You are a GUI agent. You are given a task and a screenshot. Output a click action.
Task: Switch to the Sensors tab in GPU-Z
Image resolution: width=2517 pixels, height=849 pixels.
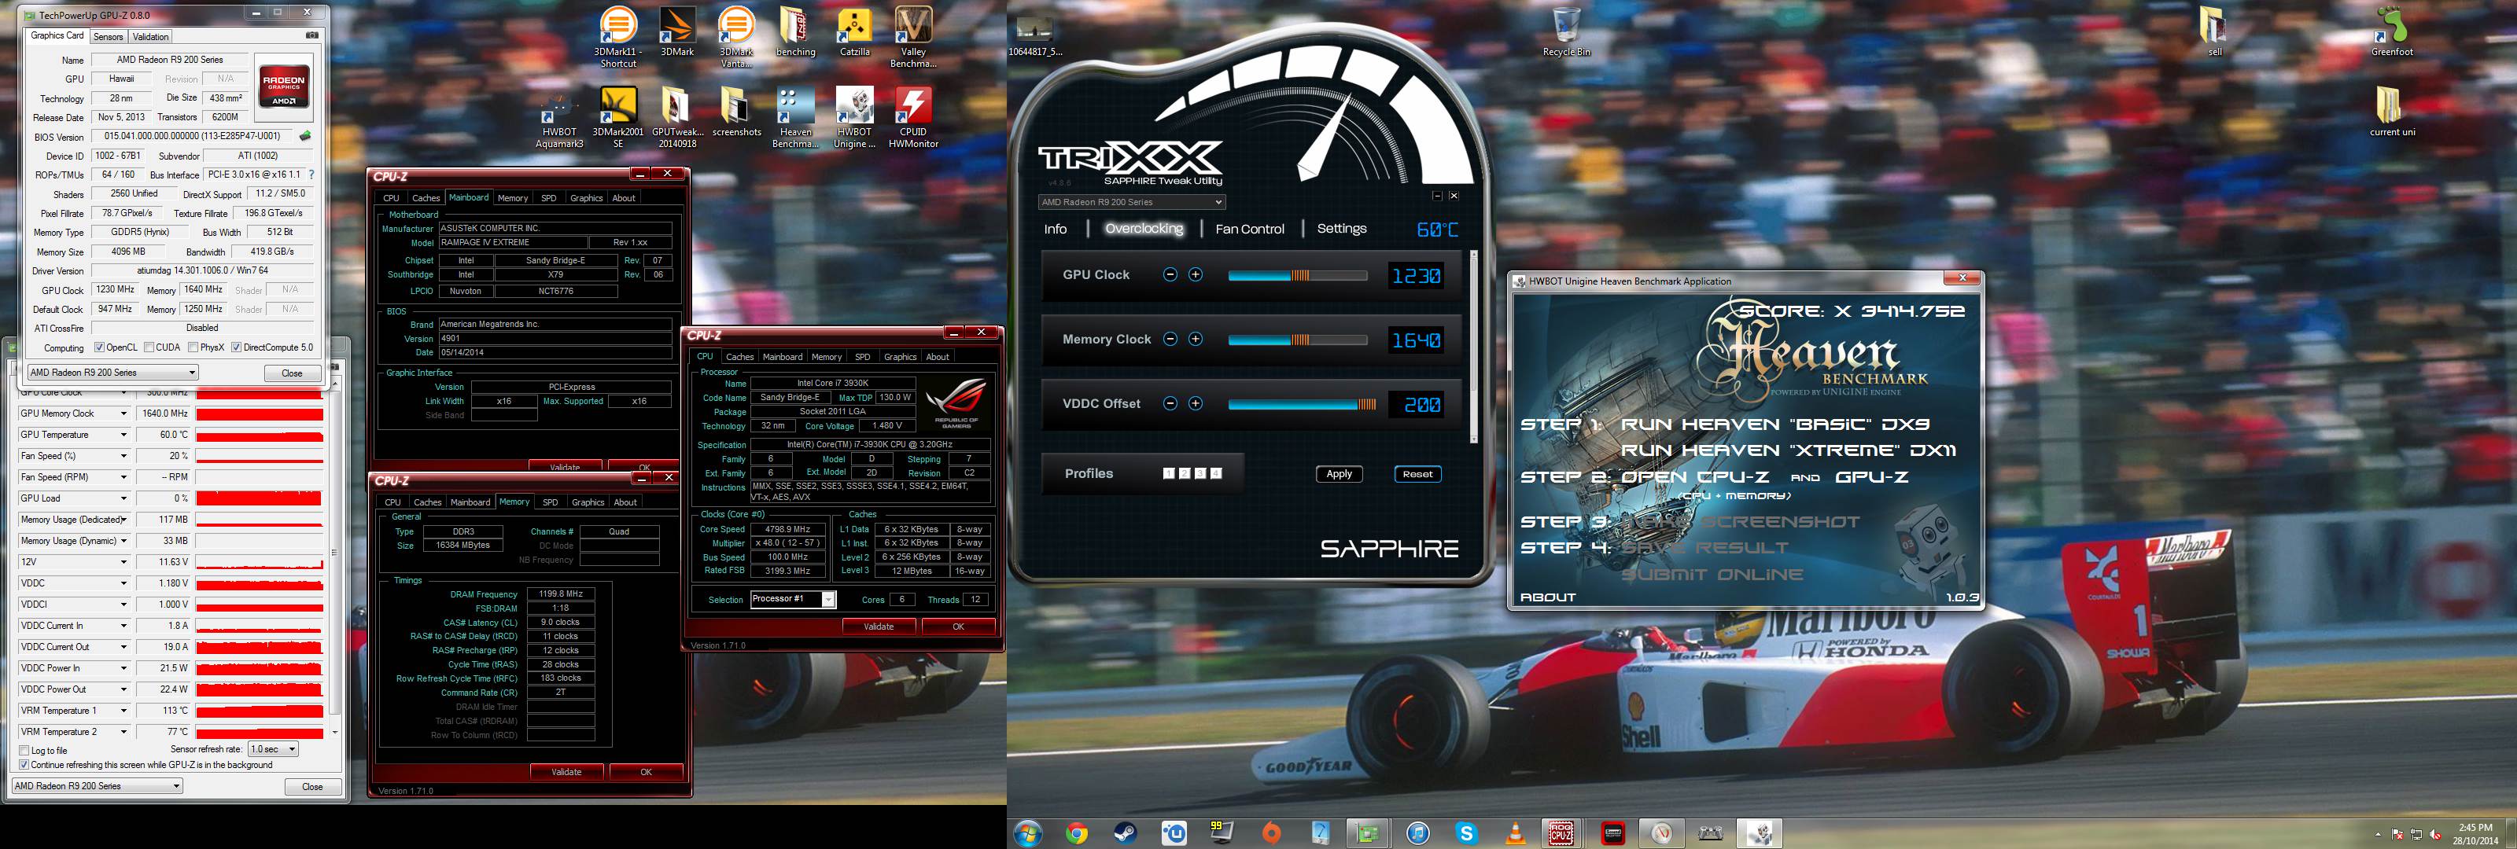[x=109, y=37]
